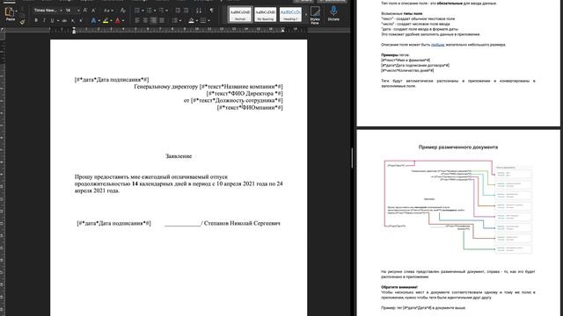The height and width of the screenshot is (316, 563).
Task: Click the Multilevel list icon
Action: pyautogui.click(x=161, y=11)
